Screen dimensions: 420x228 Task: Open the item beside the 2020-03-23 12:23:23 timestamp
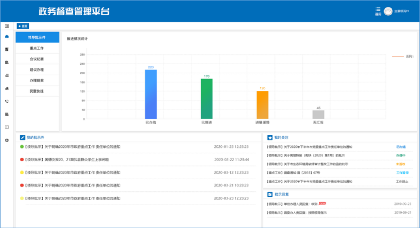tap(73, 198)
